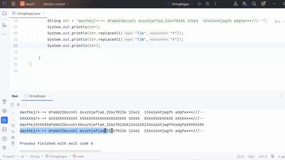Expand next highlighted error chevron
The width and height of the screenshot is (285, 160).
(x=283, y=21)
